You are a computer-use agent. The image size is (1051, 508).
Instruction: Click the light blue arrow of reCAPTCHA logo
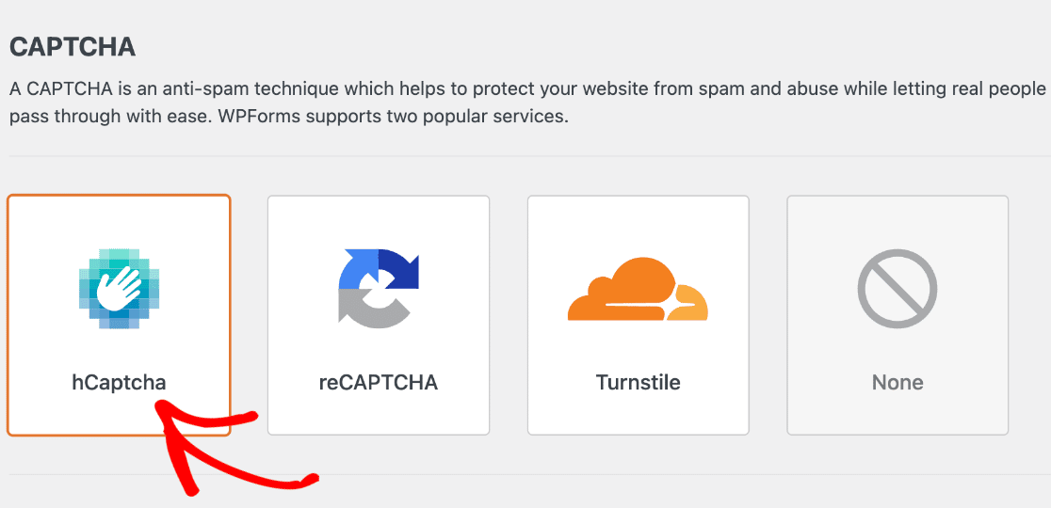tap(359, 269)
